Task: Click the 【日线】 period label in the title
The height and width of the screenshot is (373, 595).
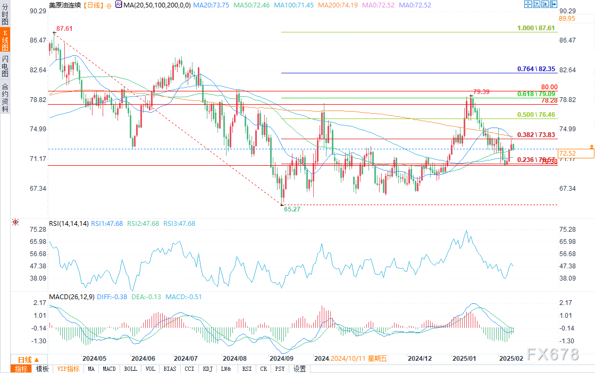Action: pos(94,5)
